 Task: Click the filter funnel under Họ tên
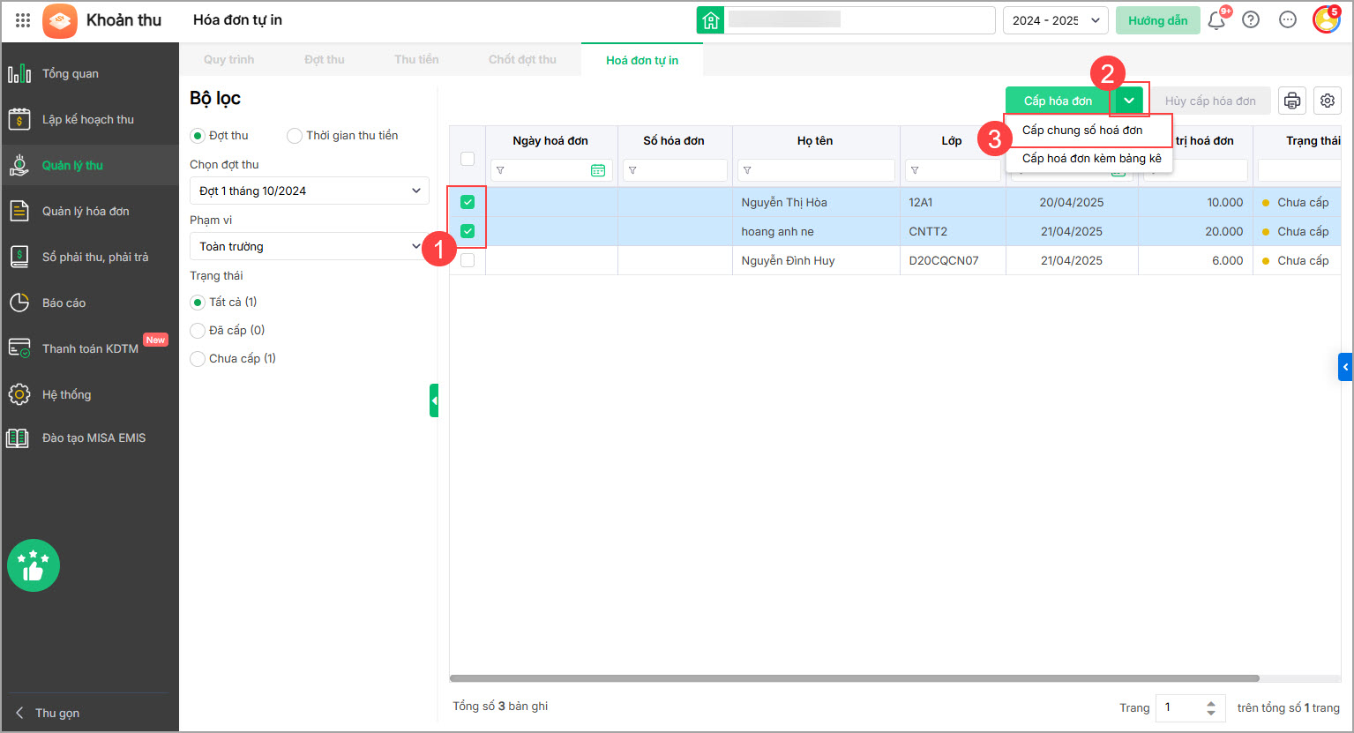(x=746, y=170)
